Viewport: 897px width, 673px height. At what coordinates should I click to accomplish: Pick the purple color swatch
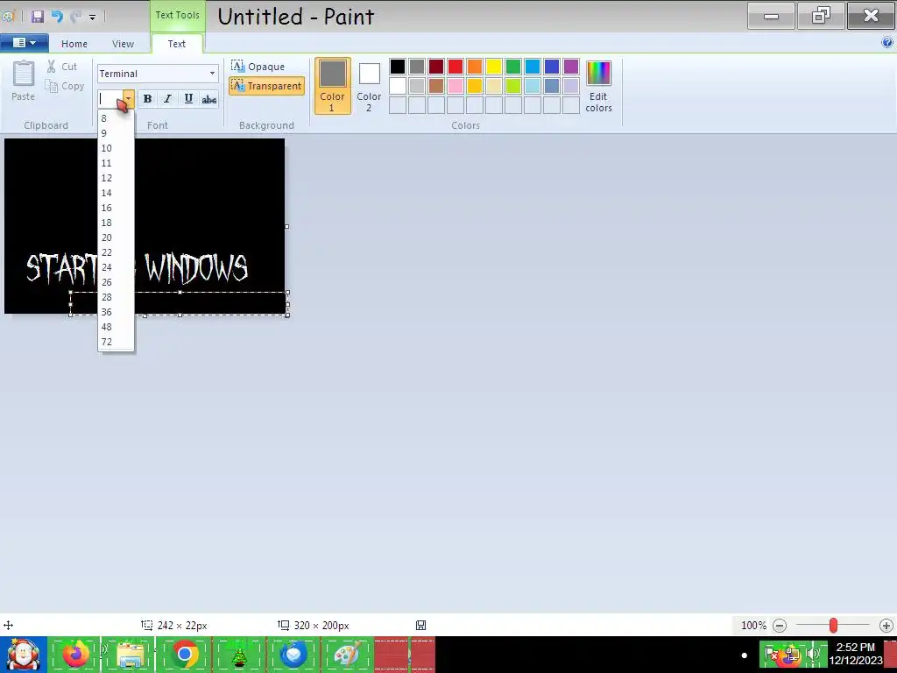pyautogui.click(x=571, y=67)
